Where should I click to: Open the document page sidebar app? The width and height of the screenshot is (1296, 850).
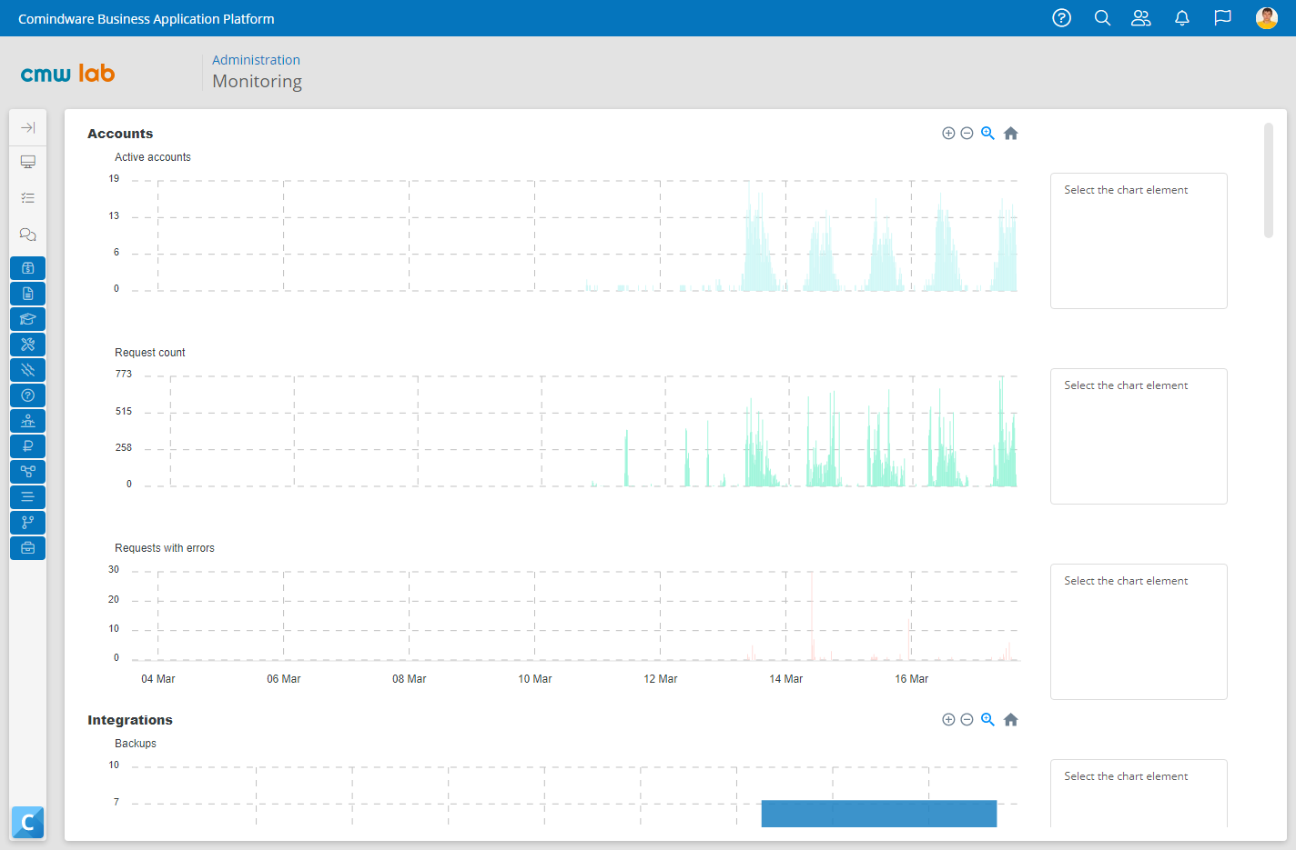pyautogui.click(x=28, y=294)
